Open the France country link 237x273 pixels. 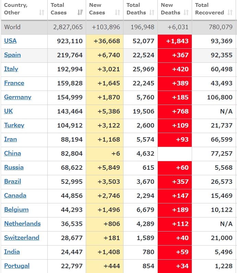[x=14, y=83]
